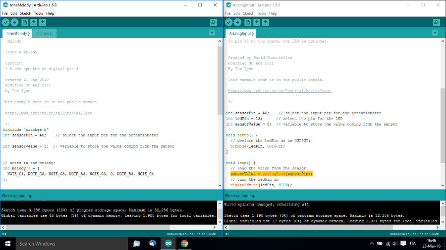446x250 pixels.
Task: Click the void loop() { line in AnalogInput
Action: coord(241,163)
